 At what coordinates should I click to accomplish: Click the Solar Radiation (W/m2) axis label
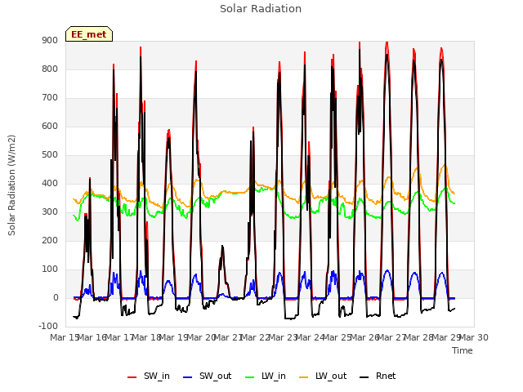coord(11,185)
